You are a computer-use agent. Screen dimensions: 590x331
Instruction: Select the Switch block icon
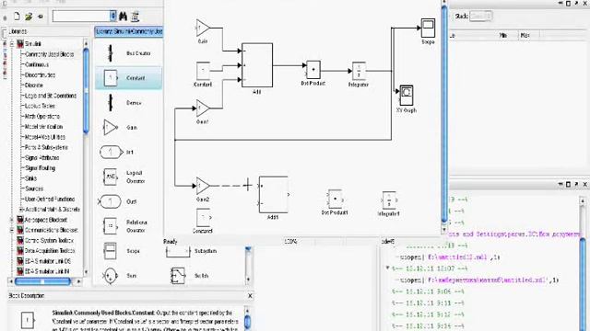pyautogui.click(x=178, y=276)
